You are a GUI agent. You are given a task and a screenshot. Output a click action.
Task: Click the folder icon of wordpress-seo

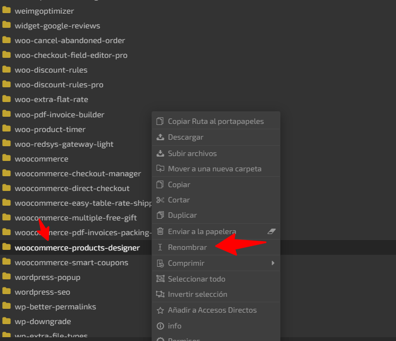7,291
